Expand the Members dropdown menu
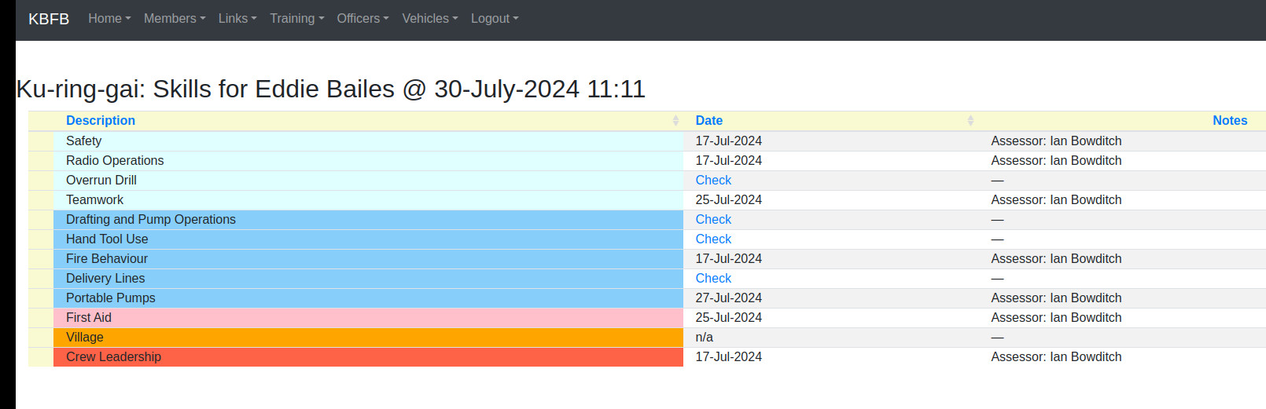The image size is (1266, 409). pyautogui.click(x=175, y=19)
